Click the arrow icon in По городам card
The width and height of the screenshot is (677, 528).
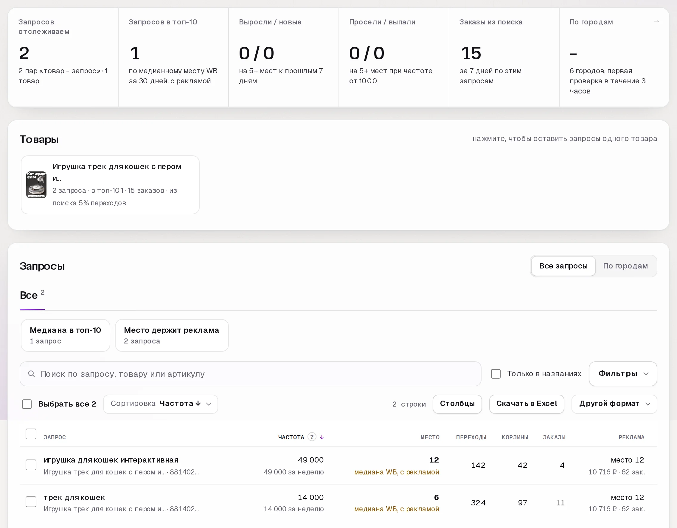pos(656,21)
